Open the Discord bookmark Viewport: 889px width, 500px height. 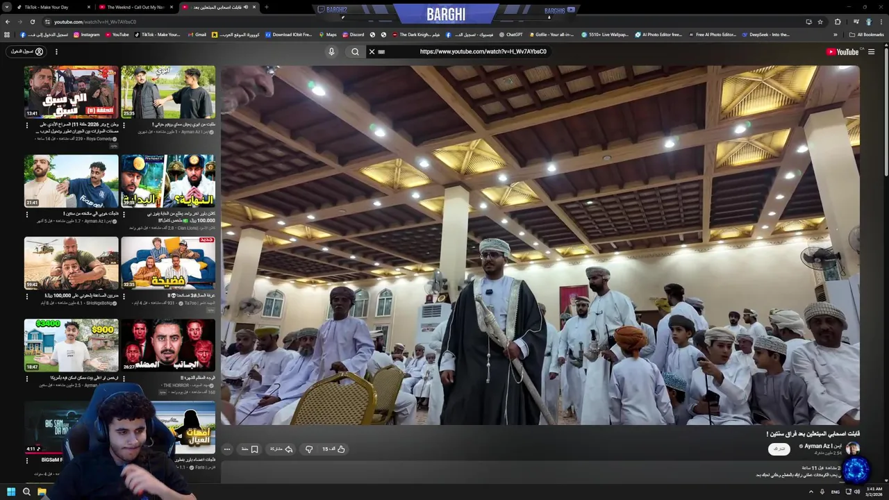pos(353,34)
